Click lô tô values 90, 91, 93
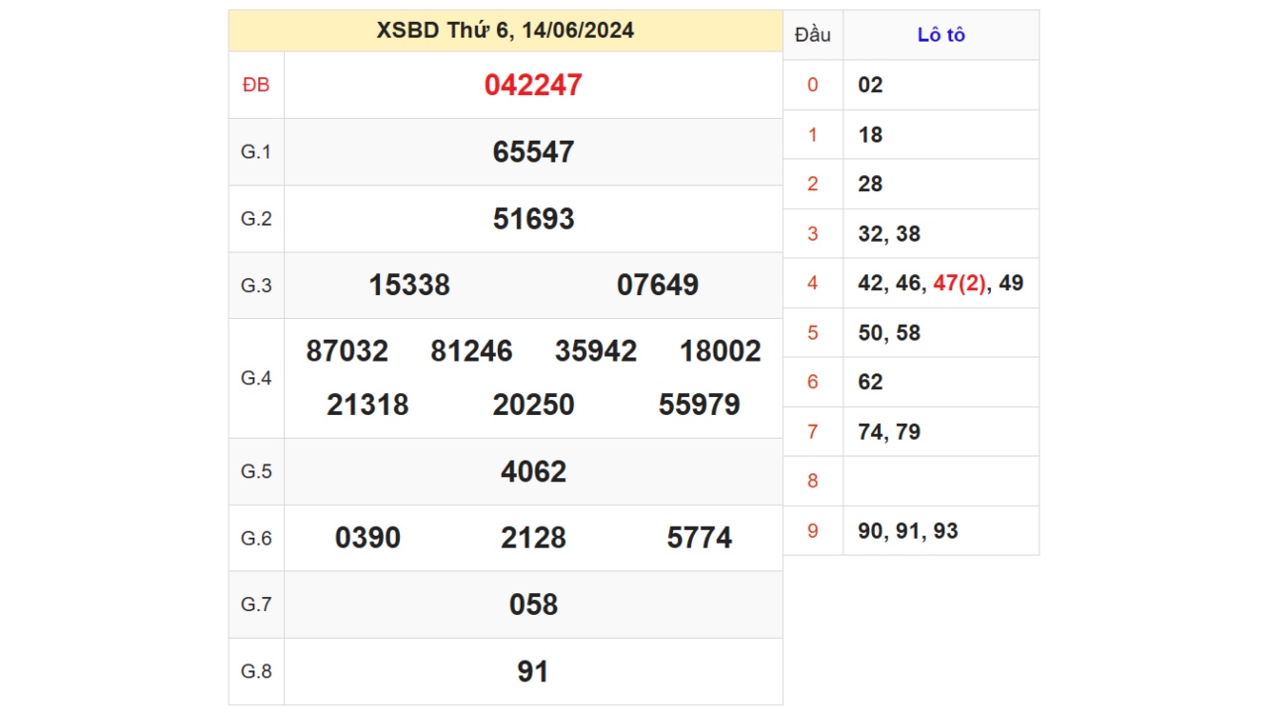This screenshot has height=713, width=1267. point(908,531)
